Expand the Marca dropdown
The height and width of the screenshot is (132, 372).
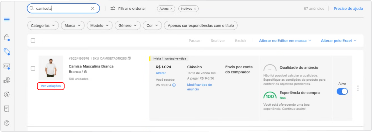tap(73, 26)
